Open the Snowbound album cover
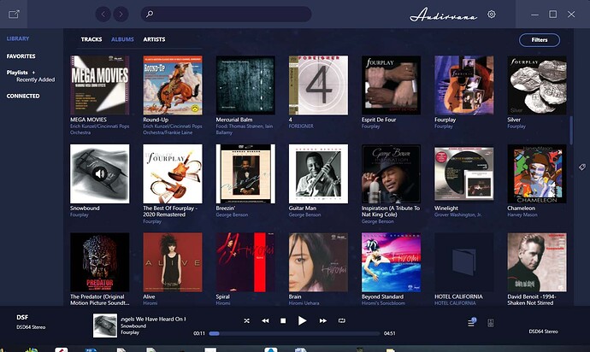 (x=100, y=173)
